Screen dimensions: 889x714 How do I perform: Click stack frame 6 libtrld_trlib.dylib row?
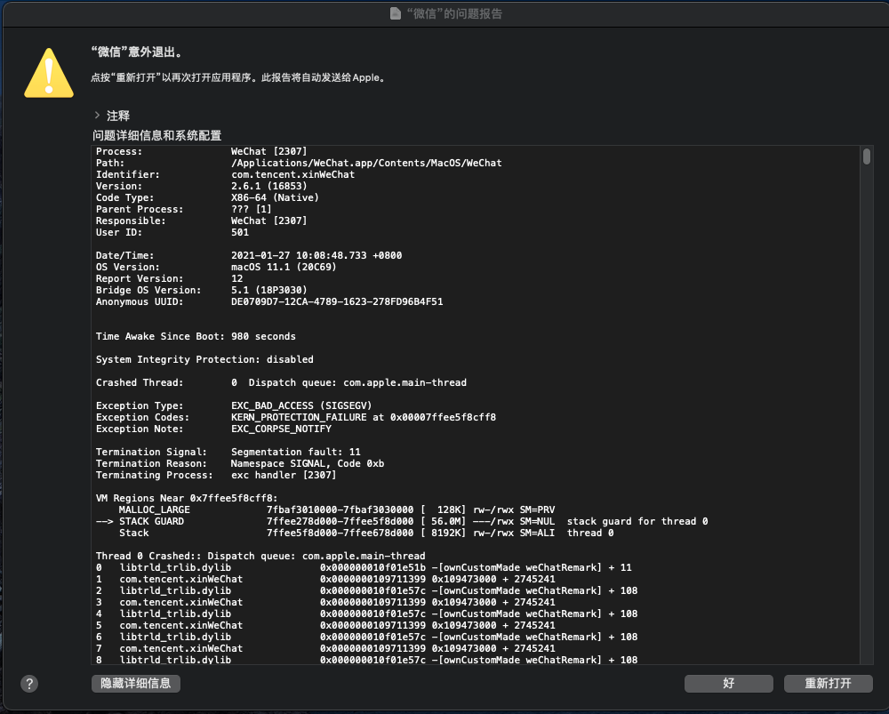pos(367,638)
